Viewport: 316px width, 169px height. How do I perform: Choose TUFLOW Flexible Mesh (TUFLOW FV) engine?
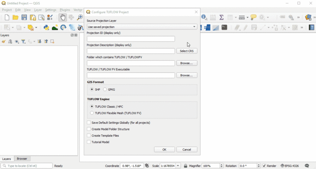tap(92, 113)
